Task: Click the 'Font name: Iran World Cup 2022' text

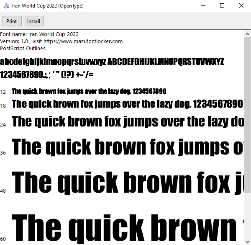Action: [x=39, y=34]
